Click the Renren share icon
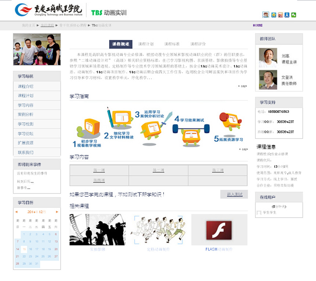316x281 pixels. tap(287, 15)
